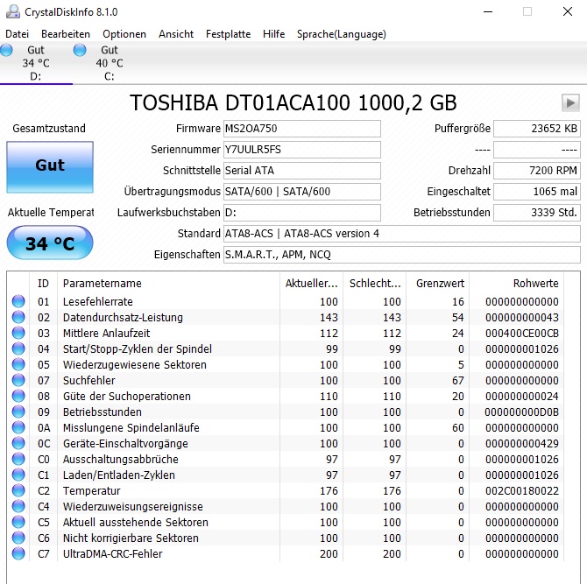Click the disk title TOSHIBA DT01ACA100 1000,2 GB
The width and height of the screenshot is (587, 584).
tap(293, 102)
